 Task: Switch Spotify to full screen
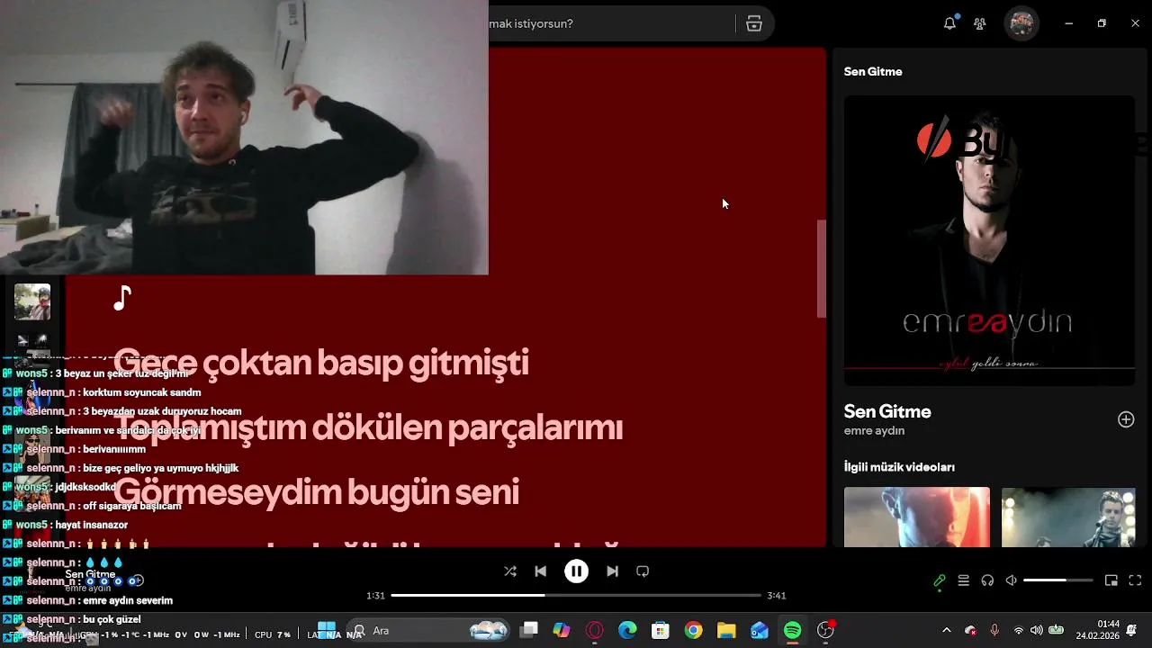click(1135, 580)
